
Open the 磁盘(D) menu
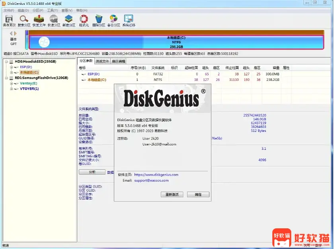(23, 10)
